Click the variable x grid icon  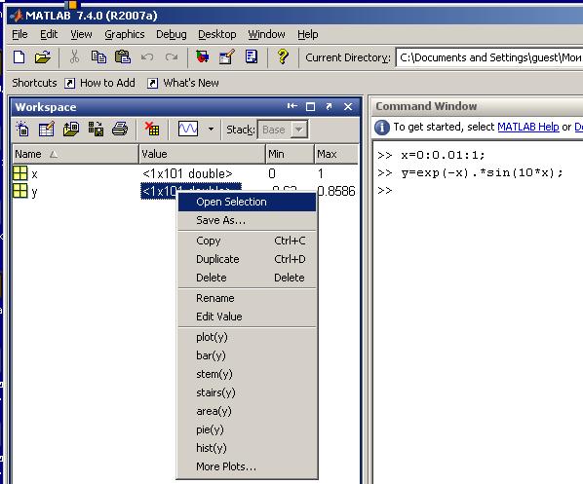coord(20,173)
